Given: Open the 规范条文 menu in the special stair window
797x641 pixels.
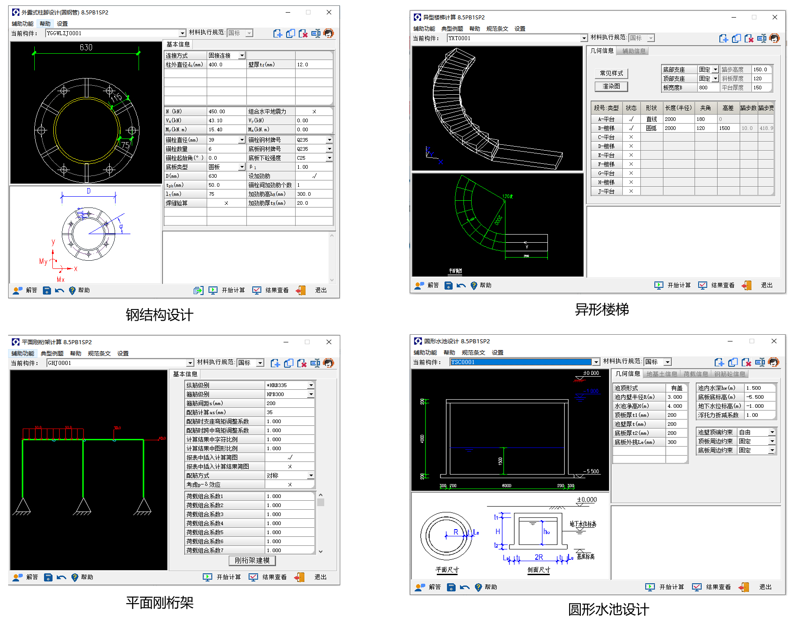Looking at the screenshot, I should [x=497, y=29].
